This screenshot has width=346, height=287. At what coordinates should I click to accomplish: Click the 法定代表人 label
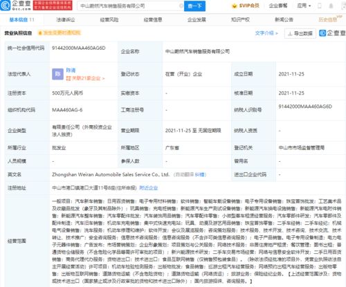click(x=19, y=74)
